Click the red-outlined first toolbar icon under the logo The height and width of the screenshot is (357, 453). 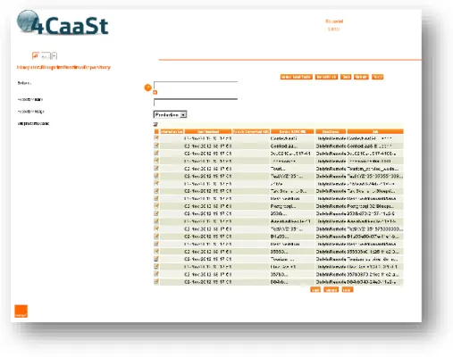(x=36, y=55)
